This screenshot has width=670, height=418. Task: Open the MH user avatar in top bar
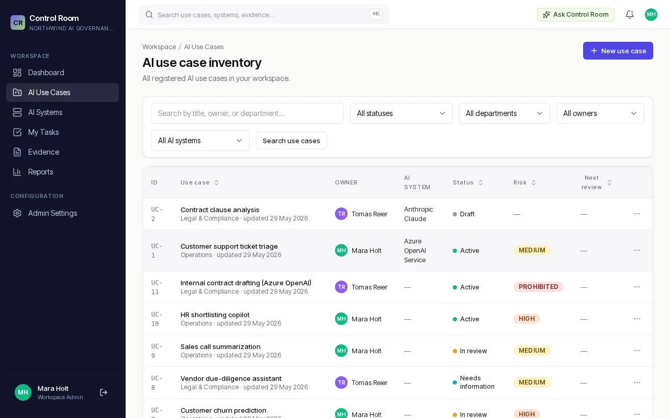pyautogui.click(x=651, y=15)
